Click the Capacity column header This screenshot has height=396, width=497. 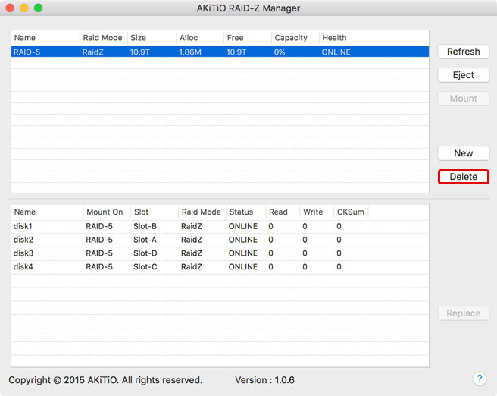pyautogui.click(x=293, y=38)
